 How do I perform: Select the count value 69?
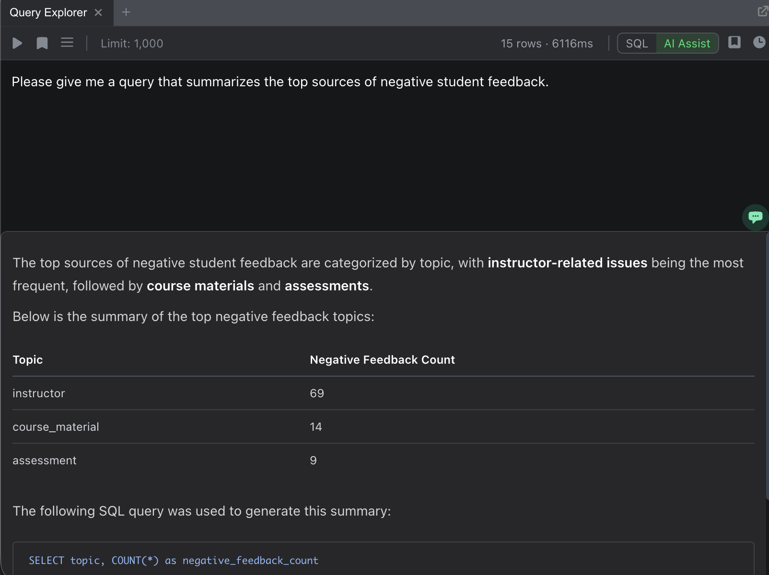tap(317, 393)
